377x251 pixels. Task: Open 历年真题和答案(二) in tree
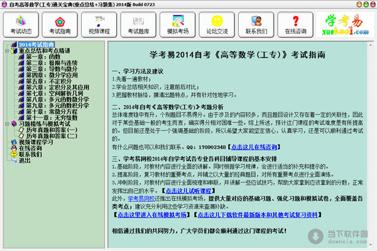tap(52, 136)
